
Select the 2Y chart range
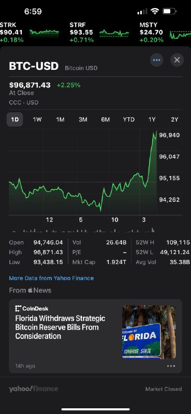(x=174, y=120)
